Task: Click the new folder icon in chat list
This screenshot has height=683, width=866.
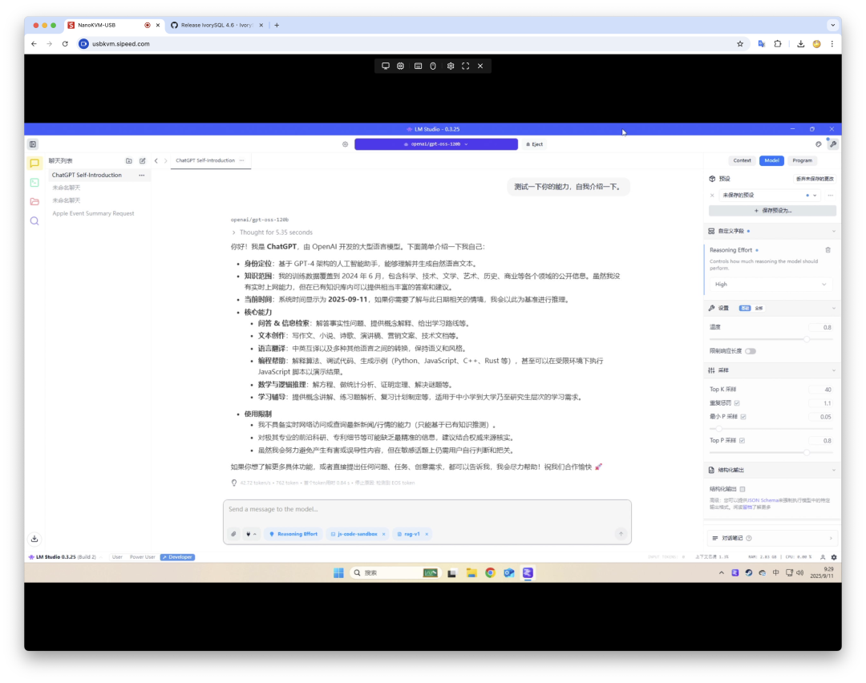Action: [128, 160]
